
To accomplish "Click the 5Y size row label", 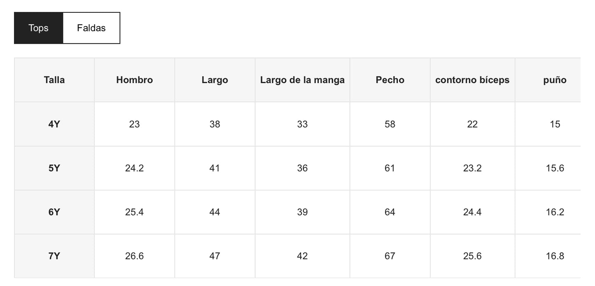I will 54,168.
